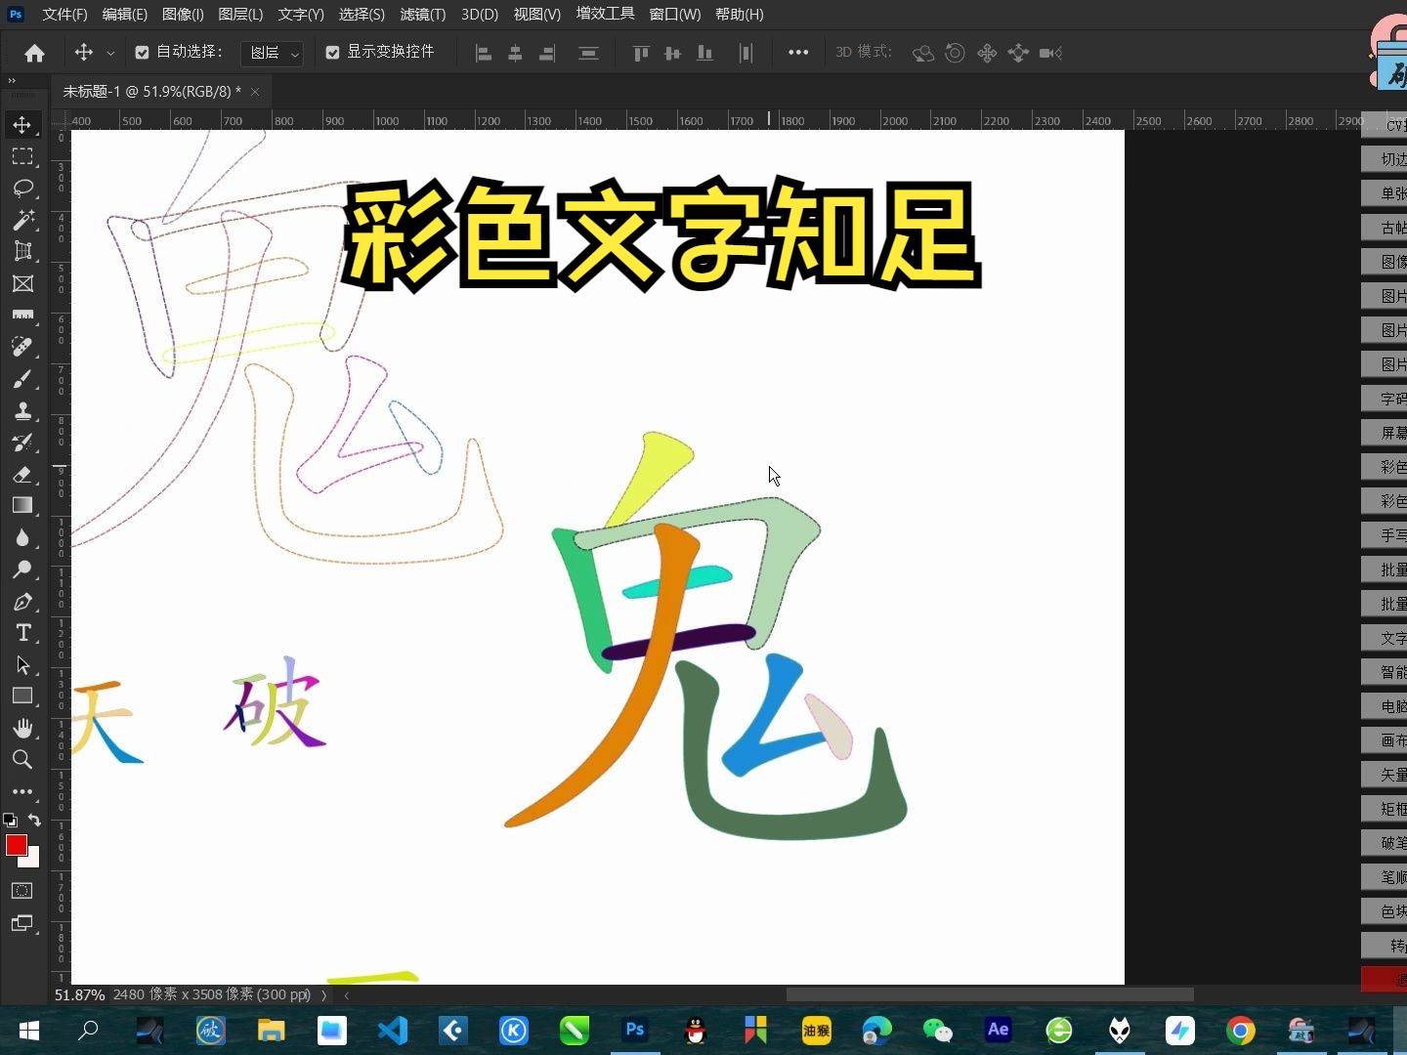The height and width of the screenshot is (1055, 1407).
Task: Select the Ruler tool
Action: point(22,315)
